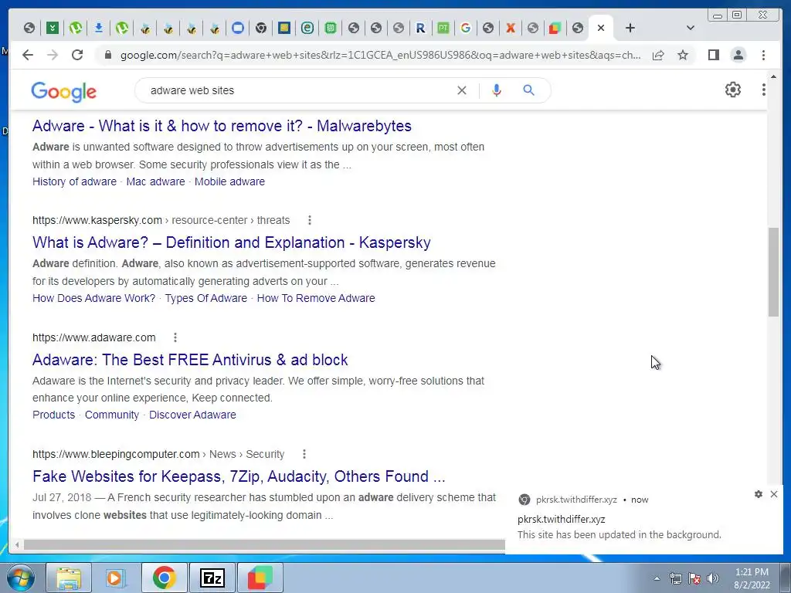Click the forward navigation arrow
The height and width of the screenshot is (593, 791).
(x=53, y=55)
